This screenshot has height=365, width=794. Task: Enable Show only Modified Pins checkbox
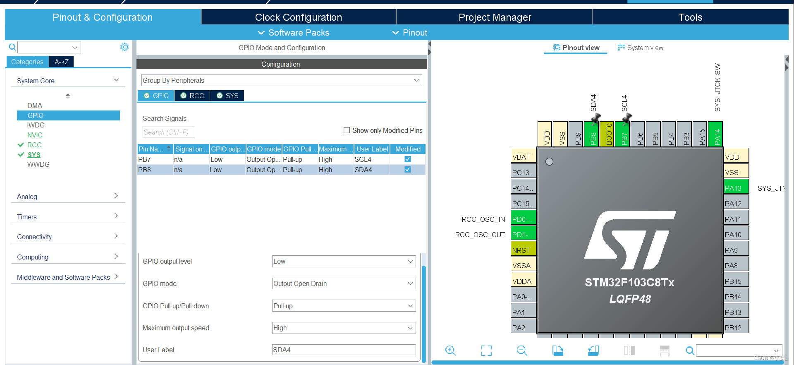point(347,130)
